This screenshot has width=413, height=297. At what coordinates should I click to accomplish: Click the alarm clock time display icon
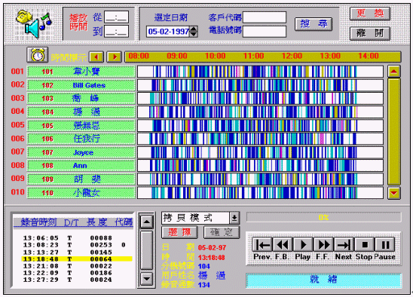tap(38, 55)
